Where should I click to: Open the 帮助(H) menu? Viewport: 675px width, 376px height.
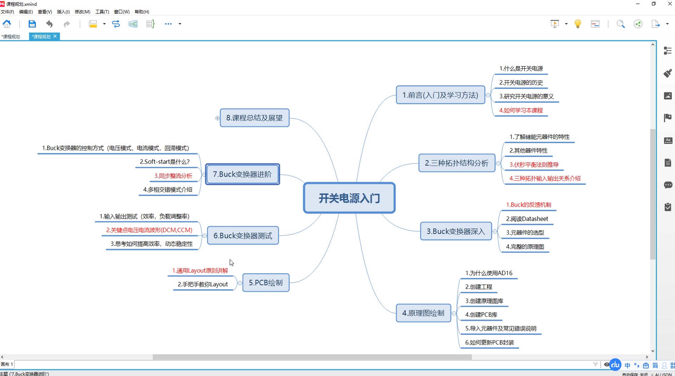tap(142, 12)
